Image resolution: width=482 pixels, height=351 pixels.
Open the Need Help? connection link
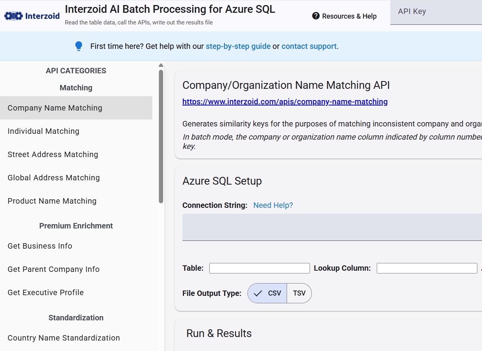[x=273, y=205]
